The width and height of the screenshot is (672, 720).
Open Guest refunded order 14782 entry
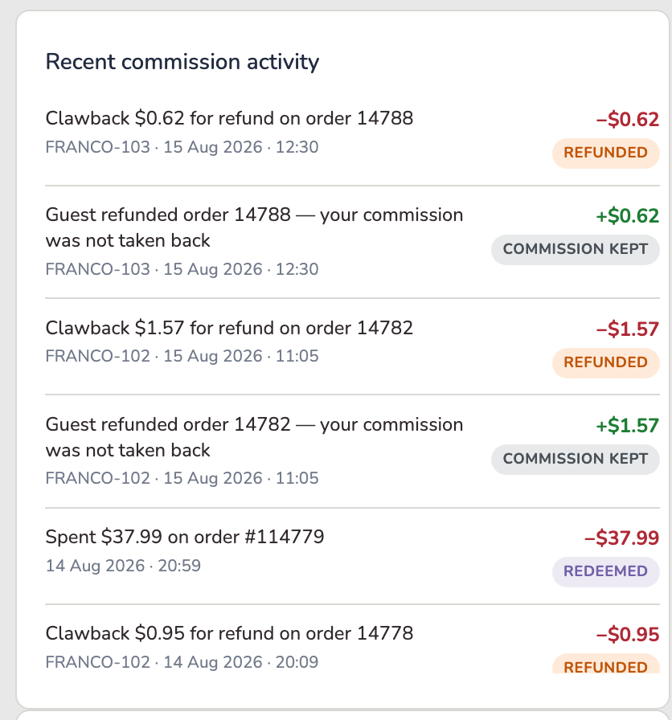click(x=352, y=452)
